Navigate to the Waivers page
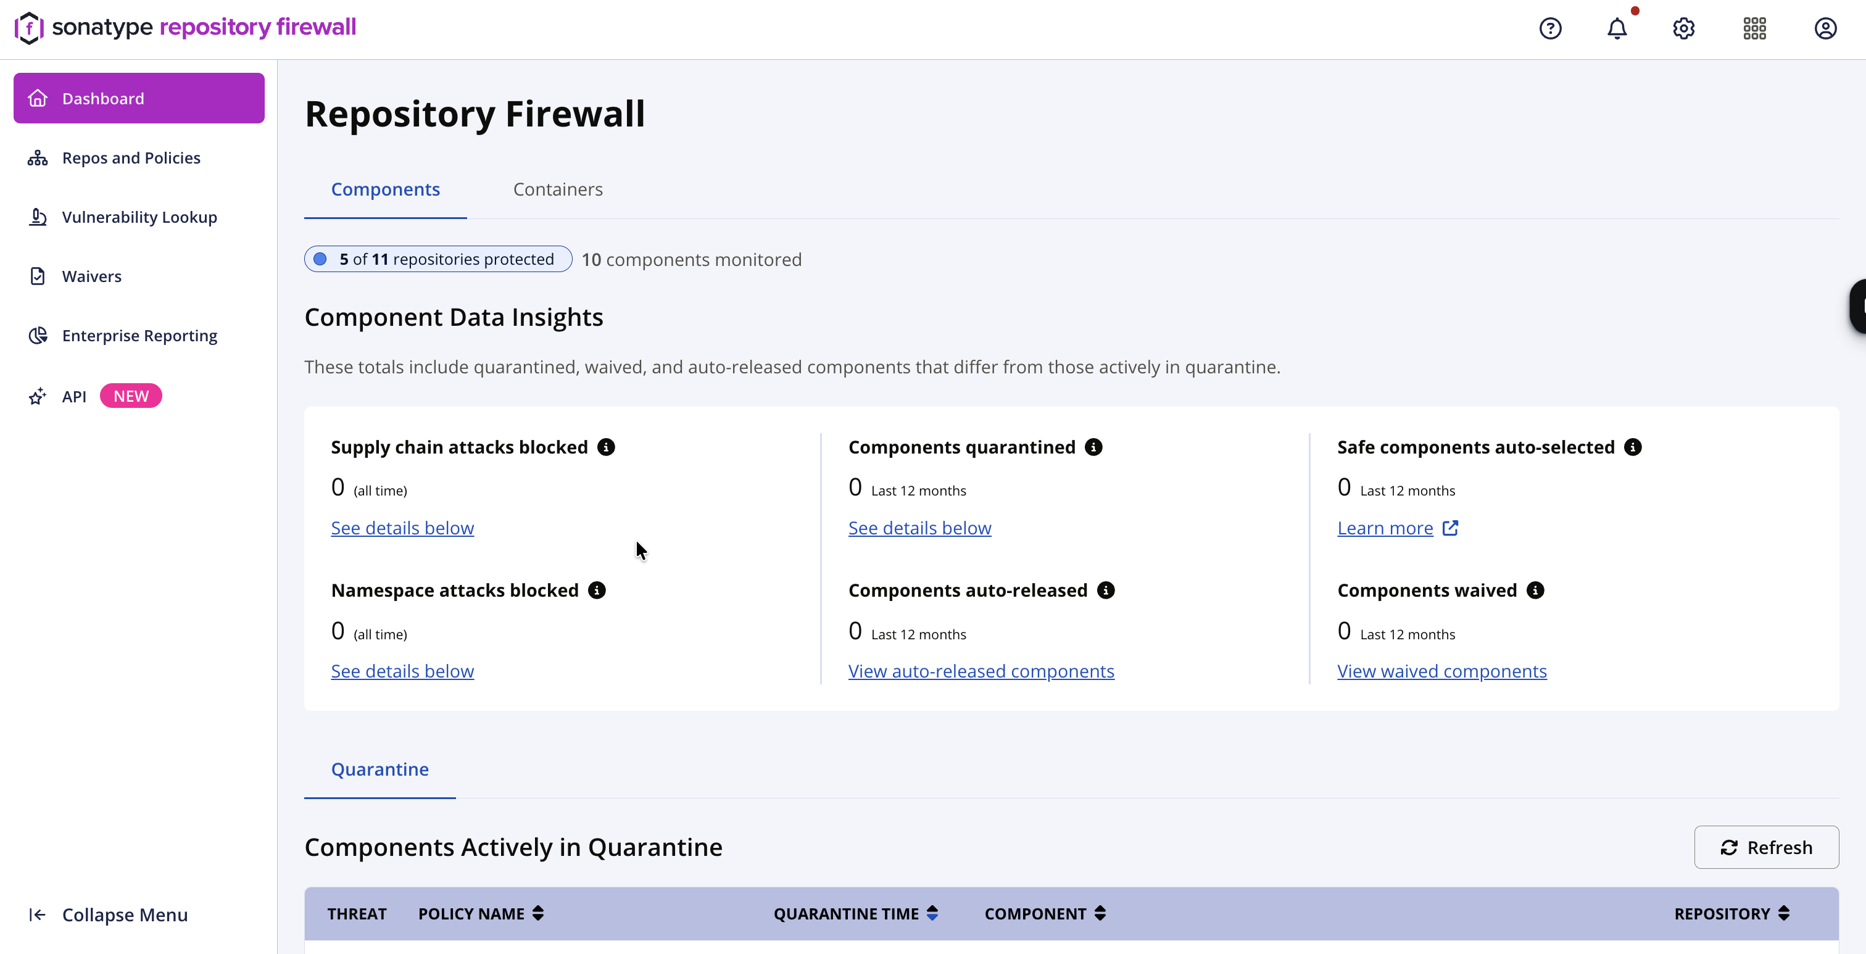Image resolution: width=1866 pixels, height=954 pixels. point(139,276)
